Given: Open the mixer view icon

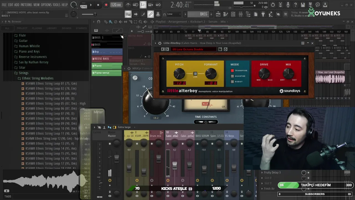Looking at the screenshot, I should tap(241, 14).
